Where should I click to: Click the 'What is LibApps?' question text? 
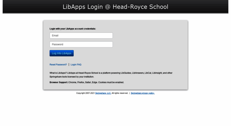[58, 73]
